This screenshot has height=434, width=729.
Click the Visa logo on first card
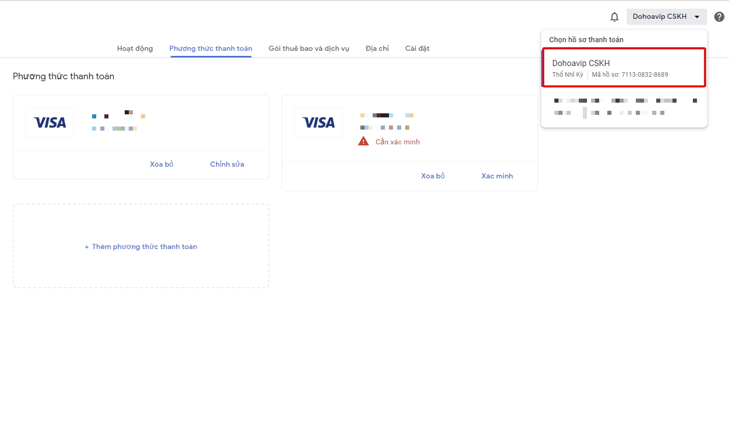(50, 122)
